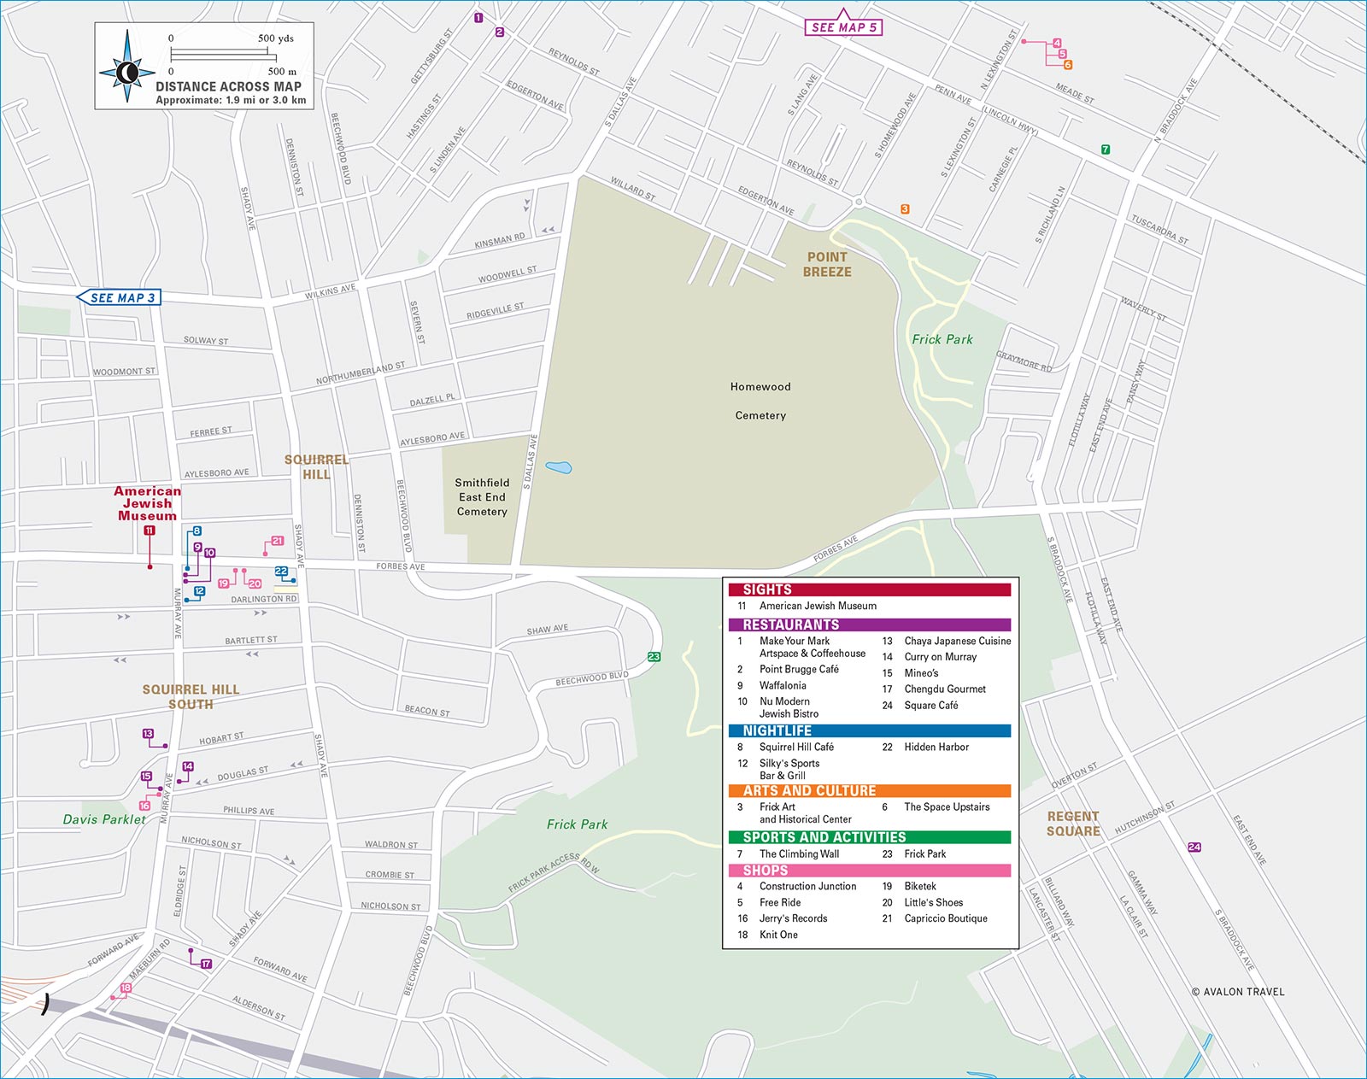Click purple marker 24 Square Café
Image resolution: width=1367 pixels, height=1079 pixels.
(x=1194, y=847)
